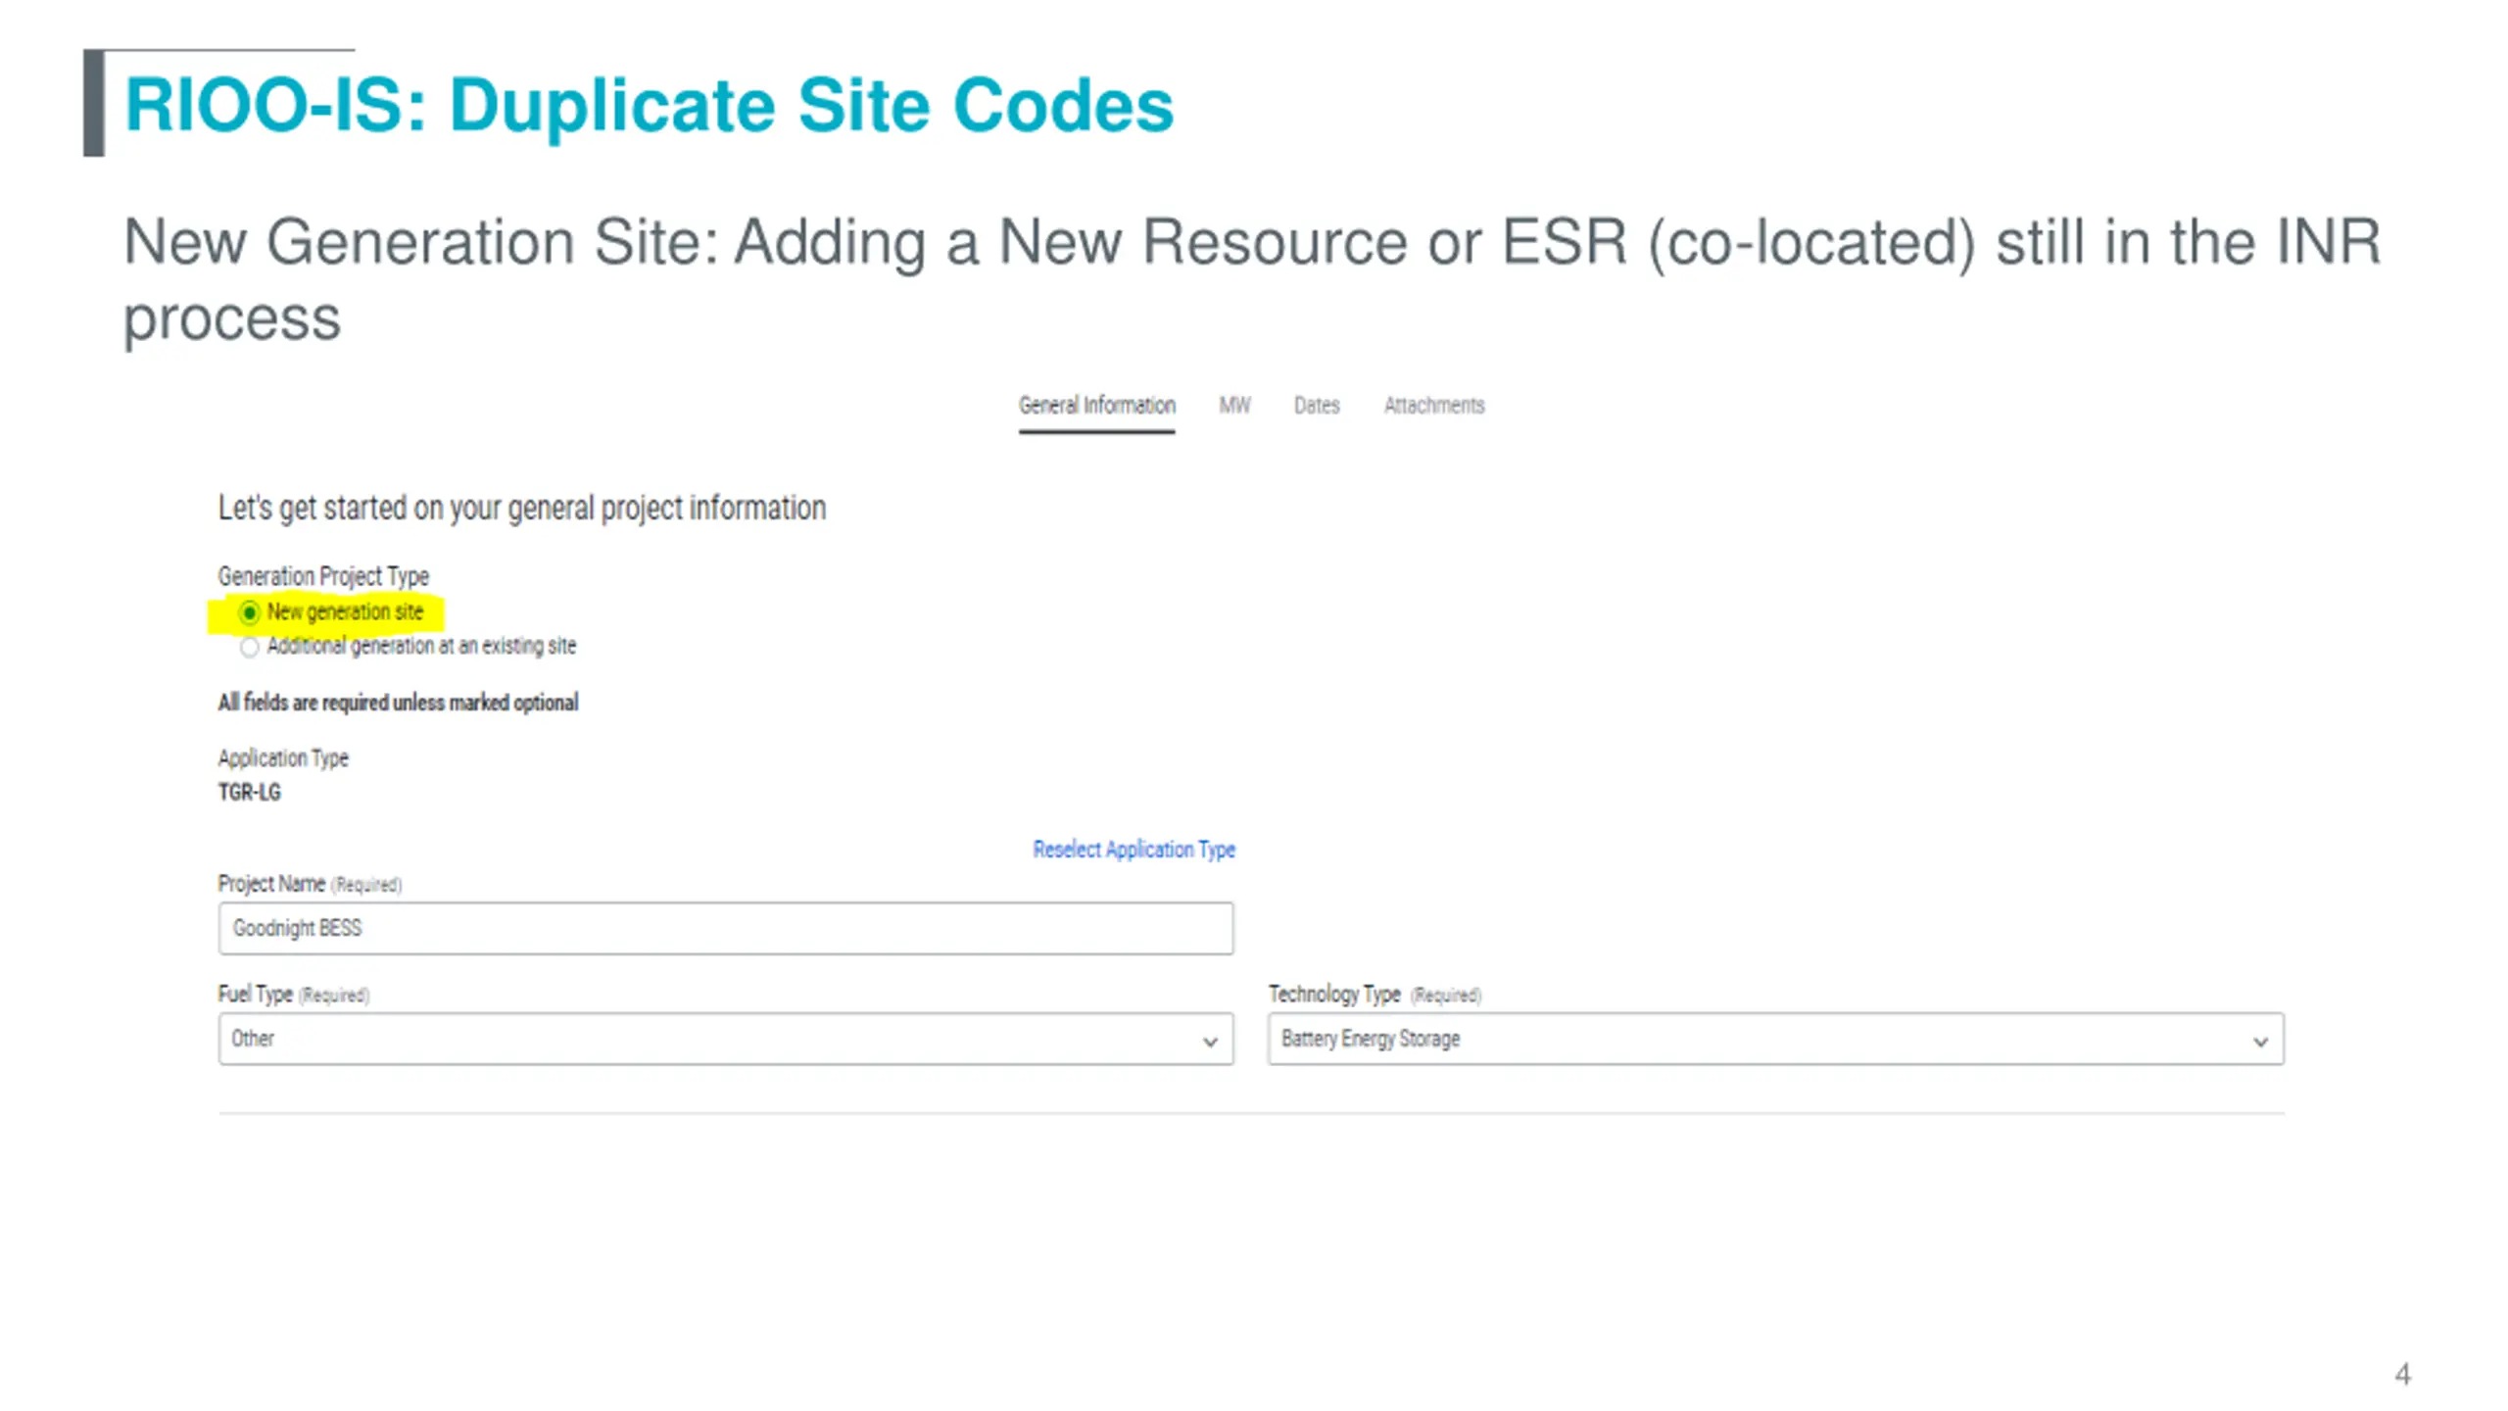
Task: Click the TGR-LG application type value
Action: [x=249, y=792]
